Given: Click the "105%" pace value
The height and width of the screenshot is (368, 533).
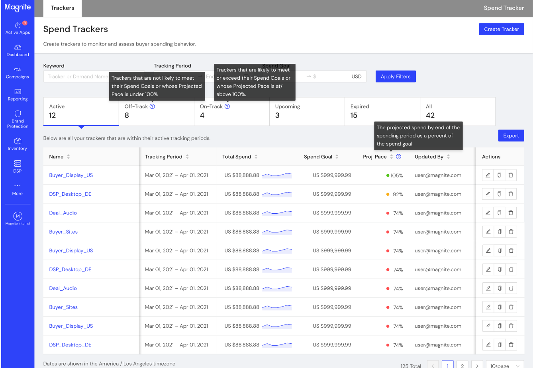Looking at the screenshot, I should click(397, 175).
